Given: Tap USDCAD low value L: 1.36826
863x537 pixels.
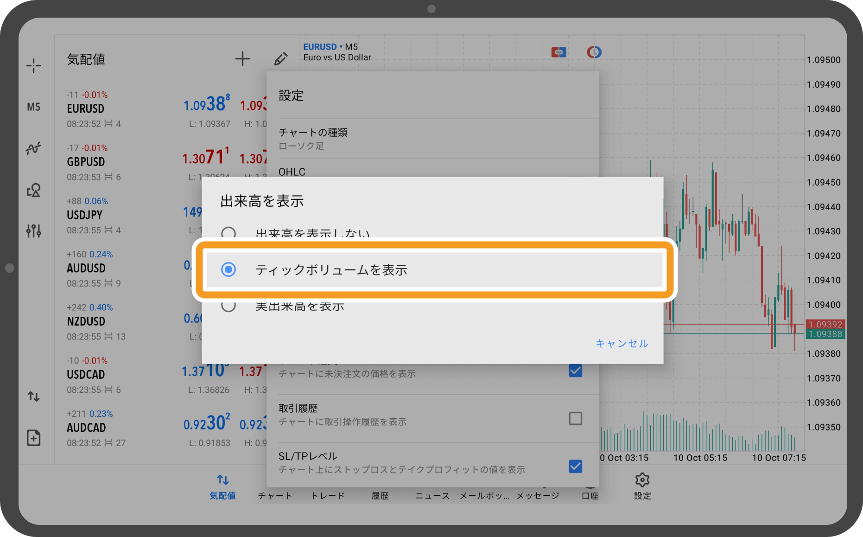Looking at the screenshot, I should tap(209, 390).
